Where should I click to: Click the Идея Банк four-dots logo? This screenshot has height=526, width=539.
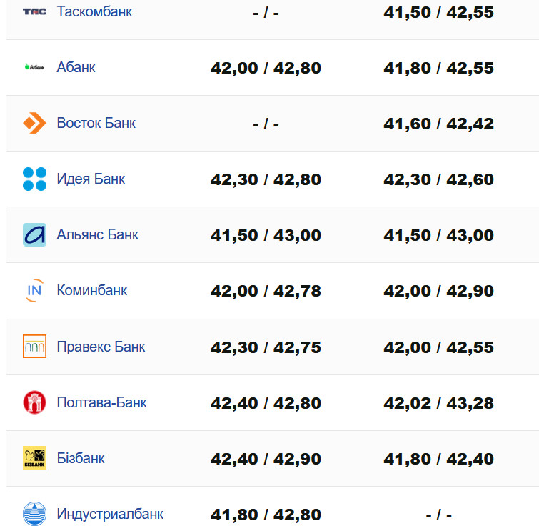(34, 179)
